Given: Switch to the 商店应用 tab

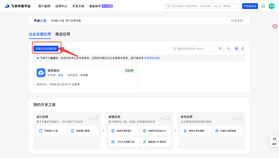Looking at the screenshot, I should pos(62,34).
